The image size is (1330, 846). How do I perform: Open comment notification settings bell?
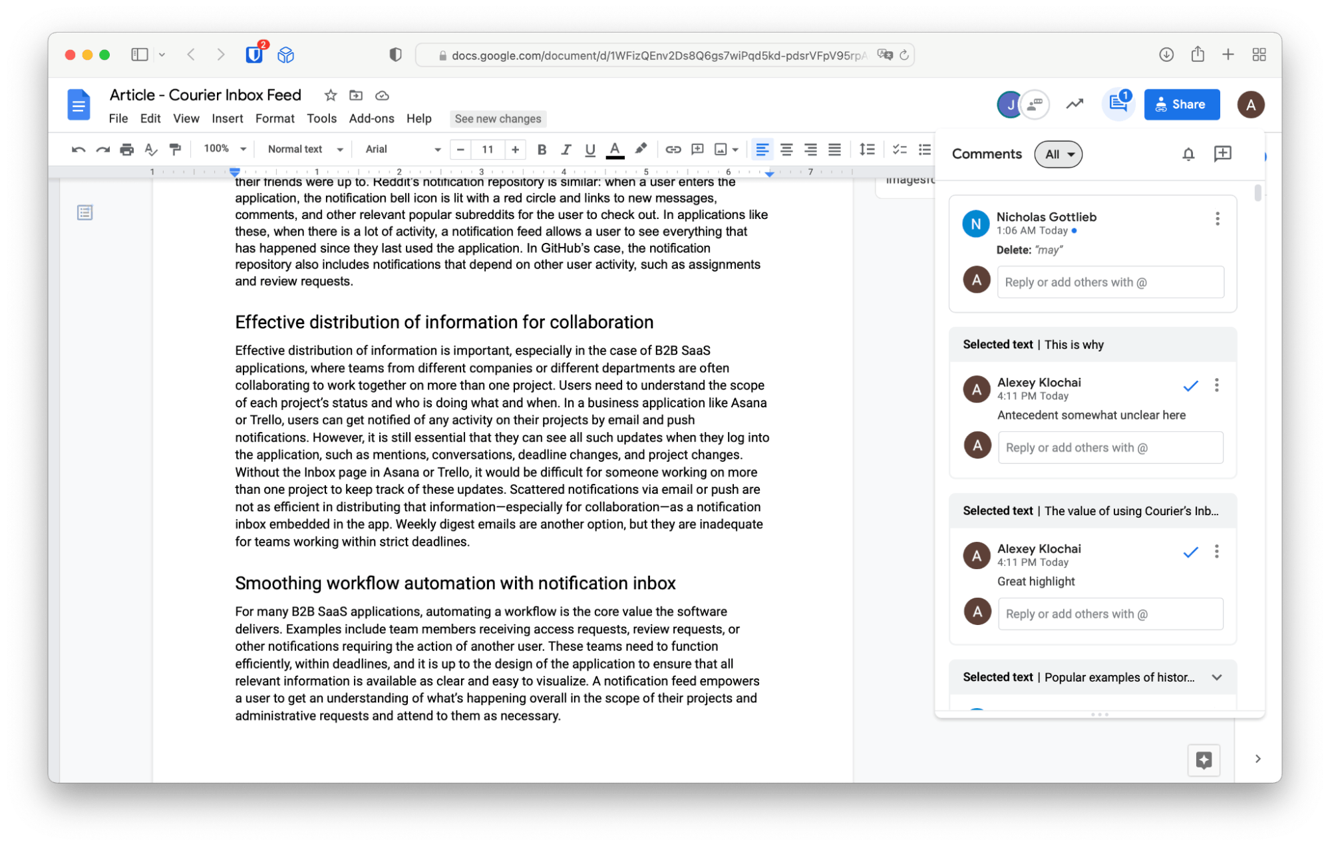tap(1188, 154)
